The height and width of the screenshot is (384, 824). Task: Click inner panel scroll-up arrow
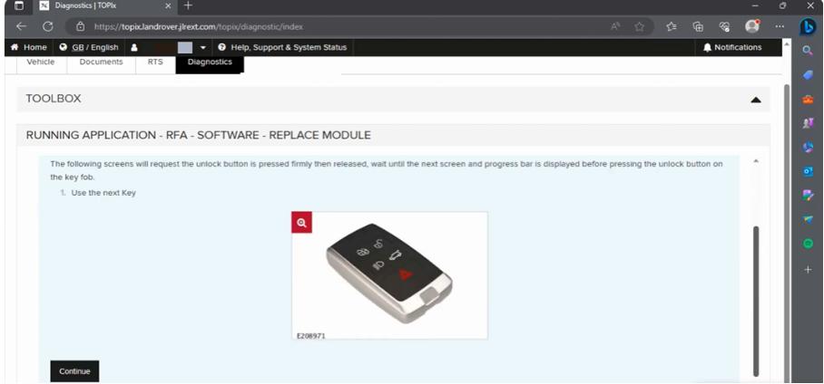(756, 161)
